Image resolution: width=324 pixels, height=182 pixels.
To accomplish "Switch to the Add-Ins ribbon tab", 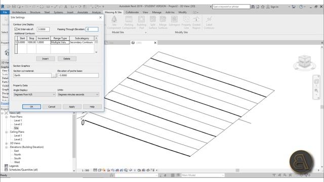I will tap(170, 12).
